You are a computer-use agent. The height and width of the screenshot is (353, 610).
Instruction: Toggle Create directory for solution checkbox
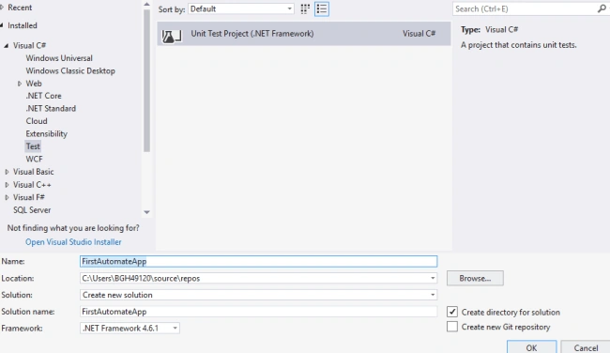coord(452,312)
